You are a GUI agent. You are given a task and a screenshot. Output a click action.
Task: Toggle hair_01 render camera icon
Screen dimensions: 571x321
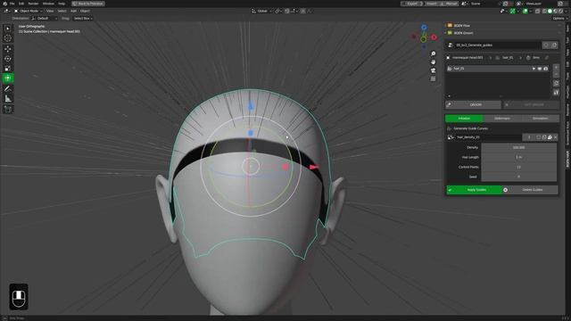click(x=545, y=69)
